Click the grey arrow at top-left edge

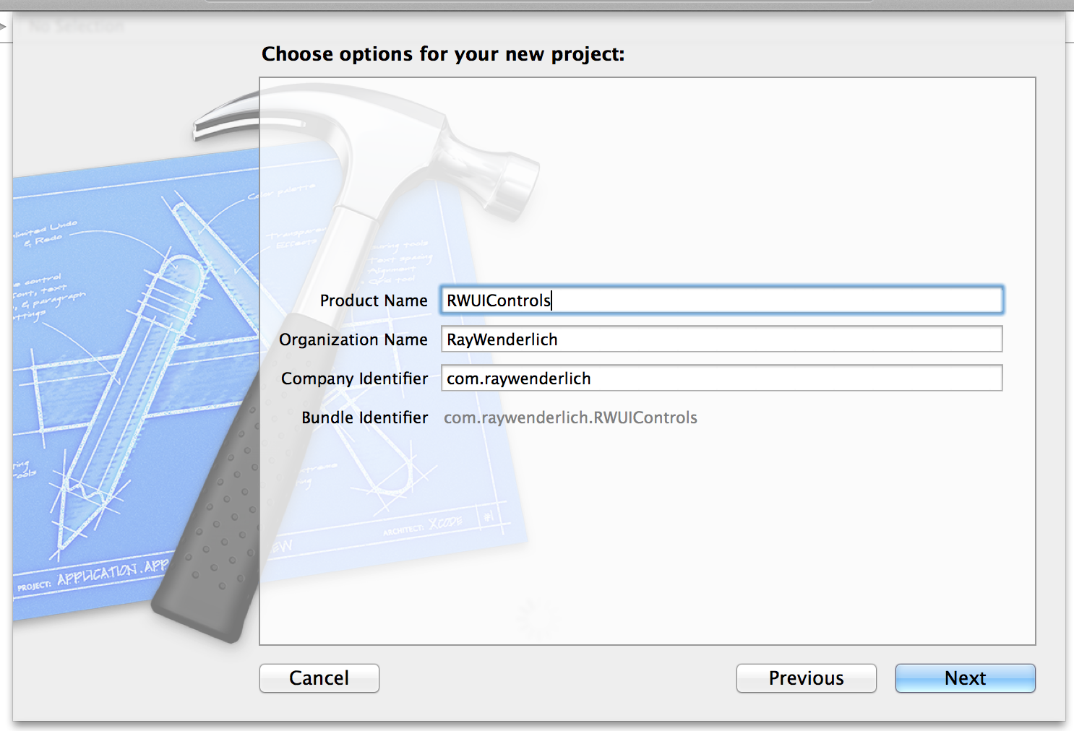(3, 26)
